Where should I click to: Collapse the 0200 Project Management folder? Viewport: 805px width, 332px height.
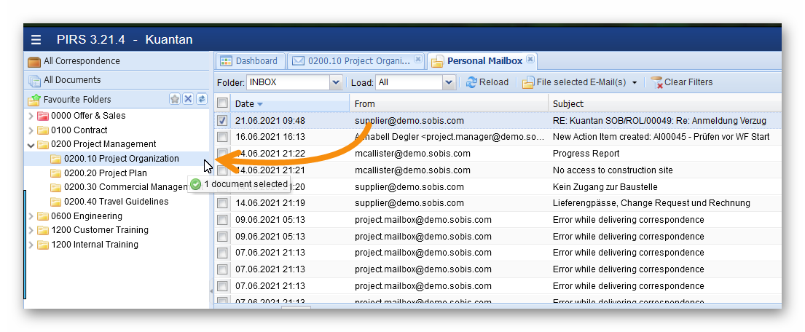point(31,145)
